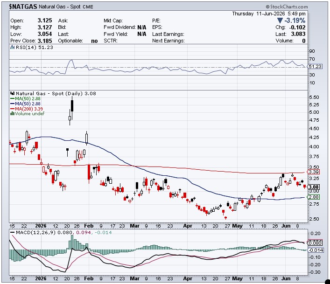Click the 2.50 price axis tick
330x284 pixels.
[314, 219]
